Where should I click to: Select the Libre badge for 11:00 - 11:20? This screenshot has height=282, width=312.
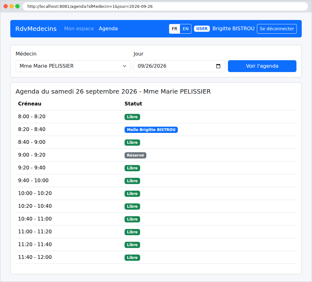[132, 232]
